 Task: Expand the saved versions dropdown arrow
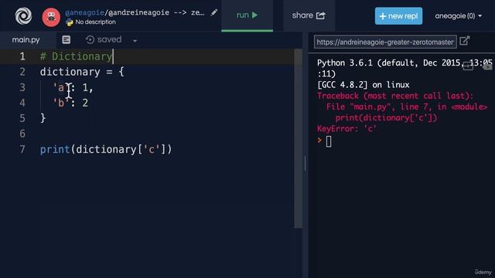pyautogui.click(x=135, y=41)
